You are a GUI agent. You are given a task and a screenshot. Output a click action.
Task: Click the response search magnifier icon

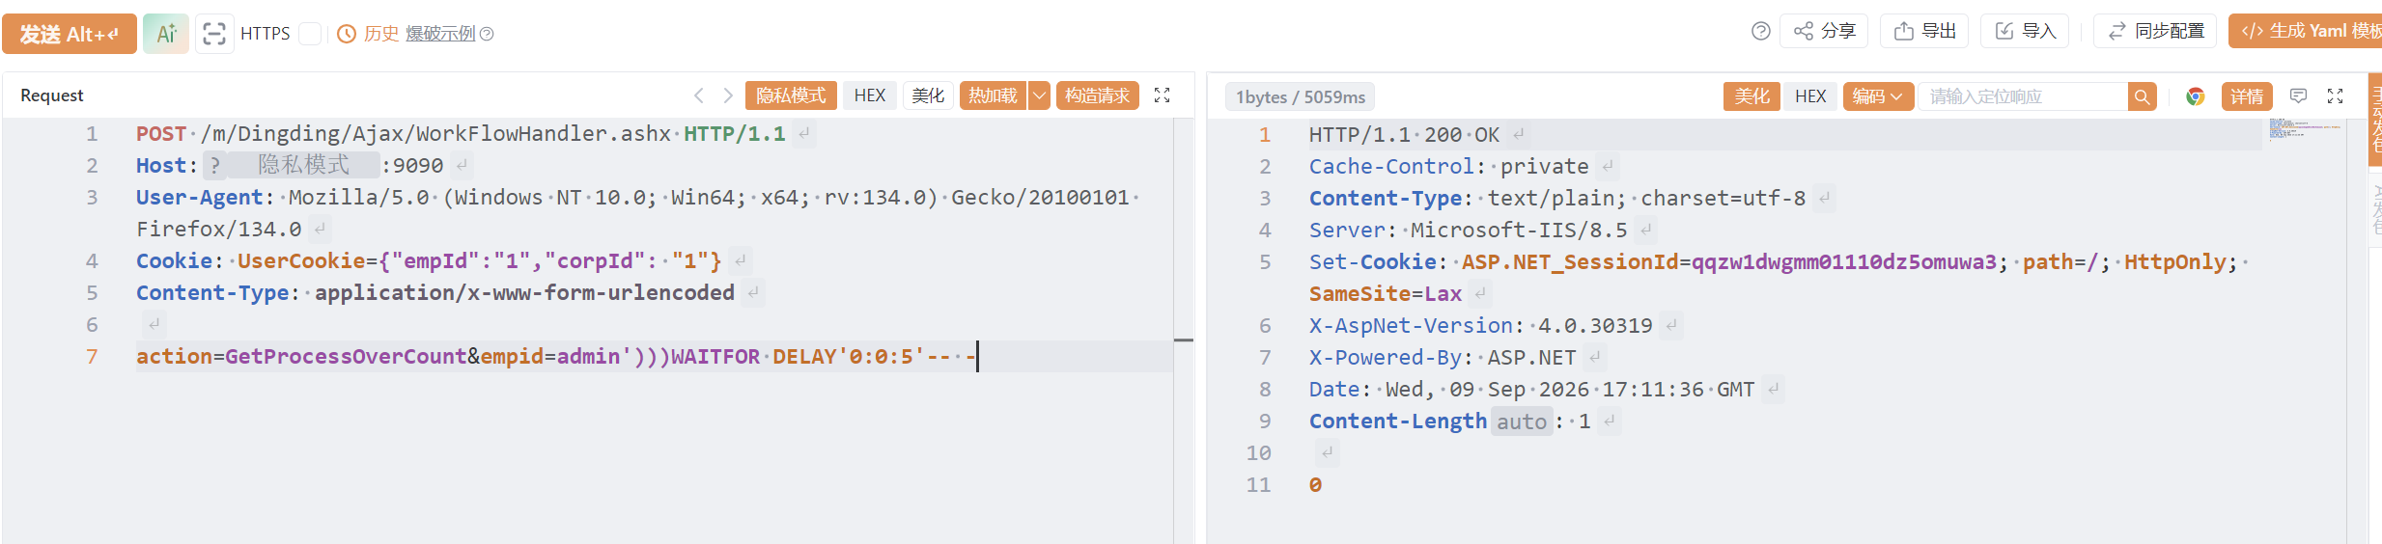(2142, 96)
